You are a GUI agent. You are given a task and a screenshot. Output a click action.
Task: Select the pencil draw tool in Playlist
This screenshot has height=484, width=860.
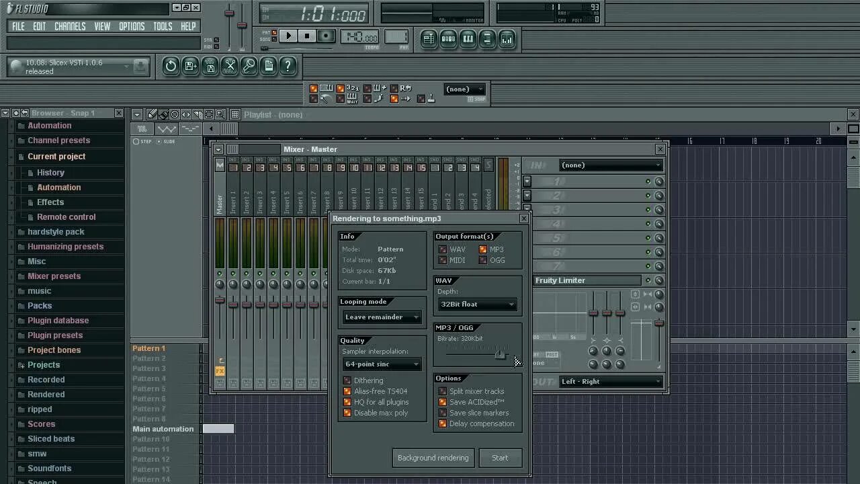(152, 114)
